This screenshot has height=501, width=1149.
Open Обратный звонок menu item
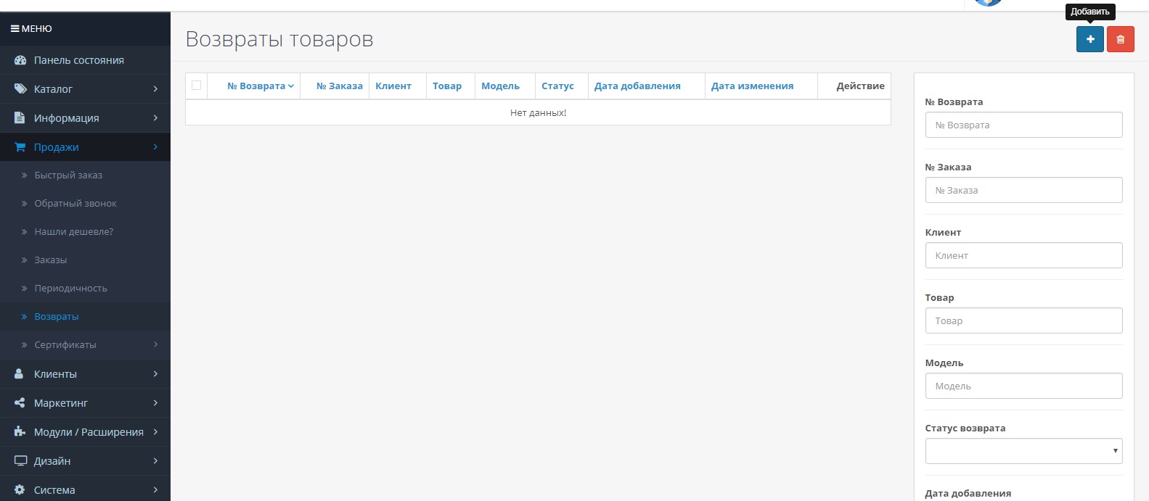tap(75, 204)
